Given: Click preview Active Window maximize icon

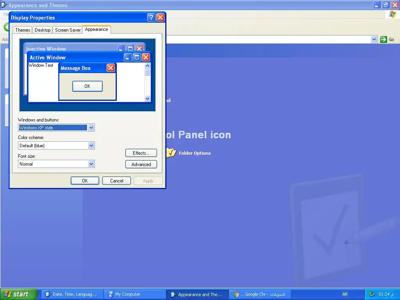Looking at the screenshot, I should coord(137,57).
